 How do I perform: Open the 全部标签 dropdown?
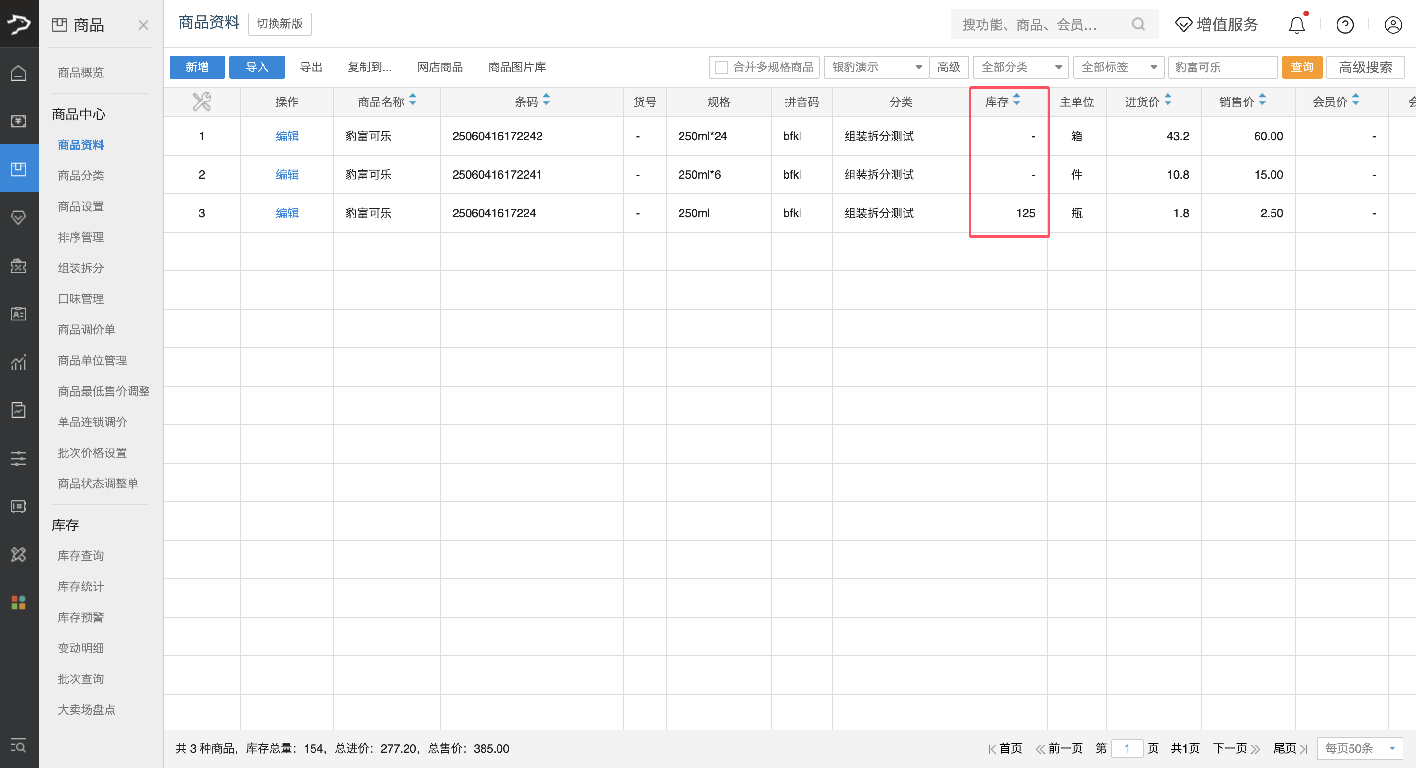coord(1118,67)
